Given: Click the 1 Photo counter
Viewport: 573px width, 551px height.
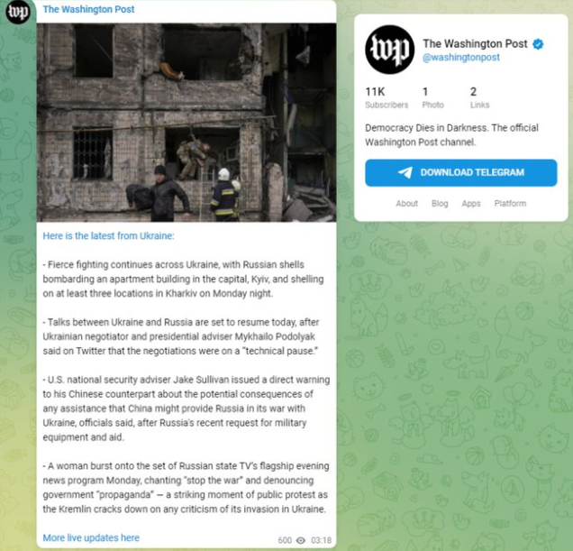Looking at the screenshot, I should [x=433, y=97].
